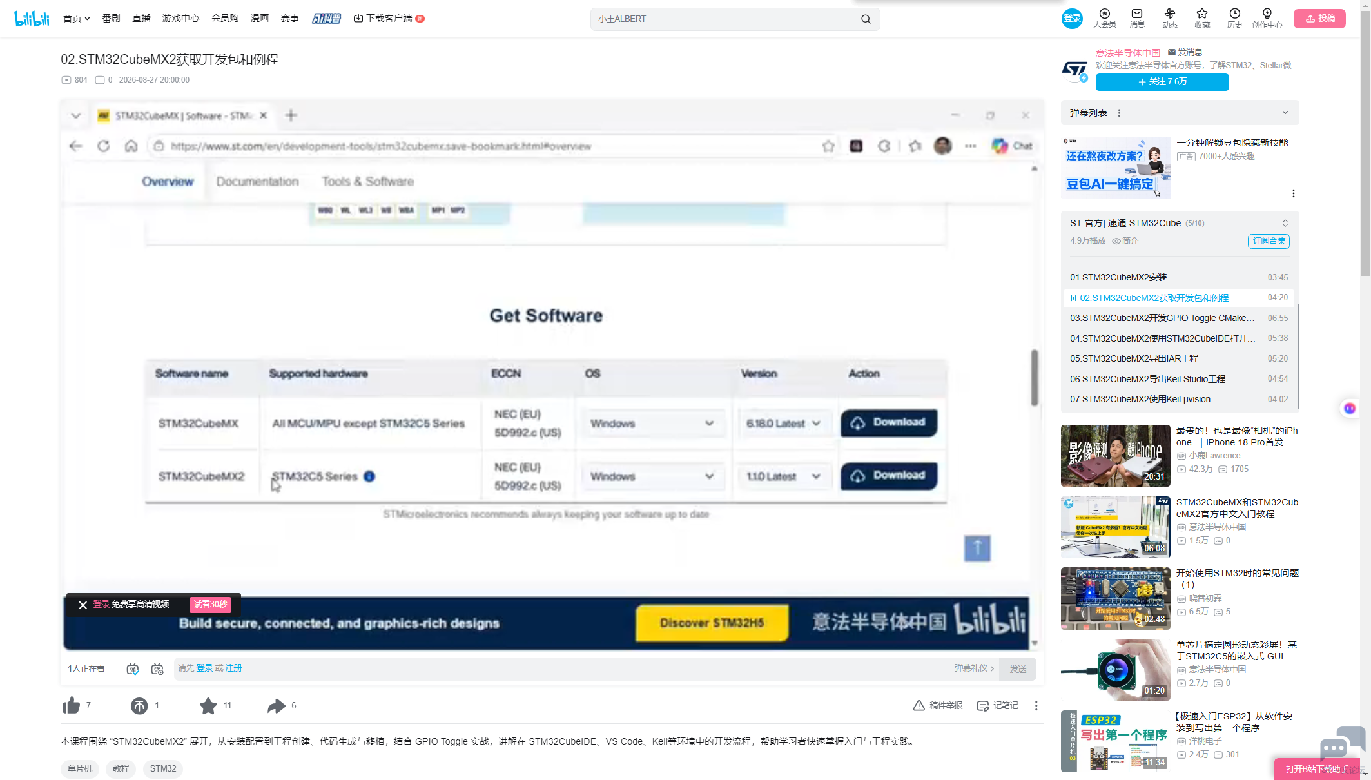Follow with the 关注 7.6万 button
Viewport: 1371px width, 780px height.
coord(1162,82)
